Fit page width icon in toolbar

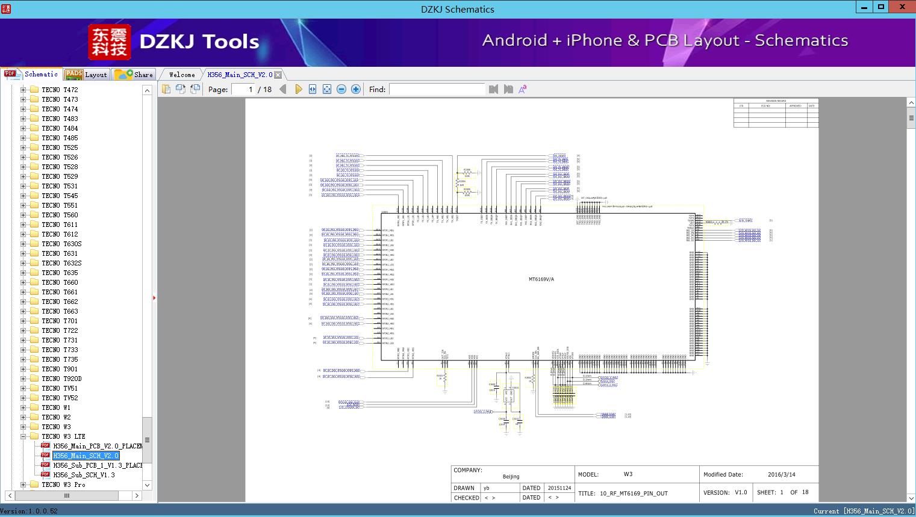(313, 89)
